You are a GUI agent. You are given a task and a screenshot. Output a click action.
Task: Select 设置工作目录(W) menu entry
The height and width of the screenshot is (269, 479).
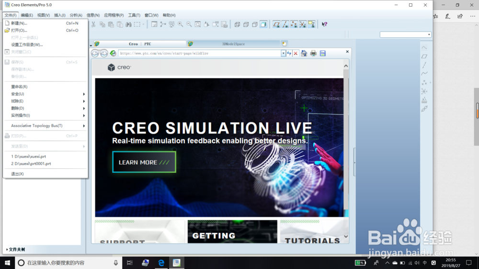[x=45, y=45]
